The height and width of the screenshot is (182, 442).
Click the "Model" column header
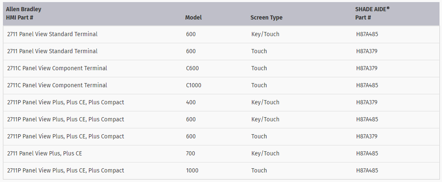click(x=193, y=17)
